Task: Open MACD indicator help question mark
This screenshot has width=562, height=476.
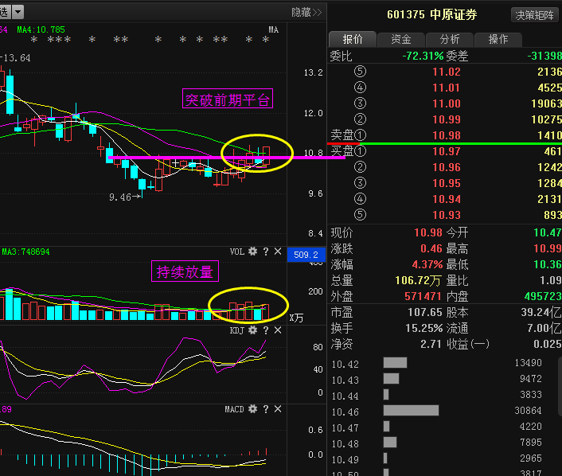Action: 266,409
